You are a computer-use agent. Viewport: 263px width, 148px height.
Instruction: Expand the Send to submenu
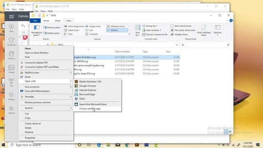[46, 108]
